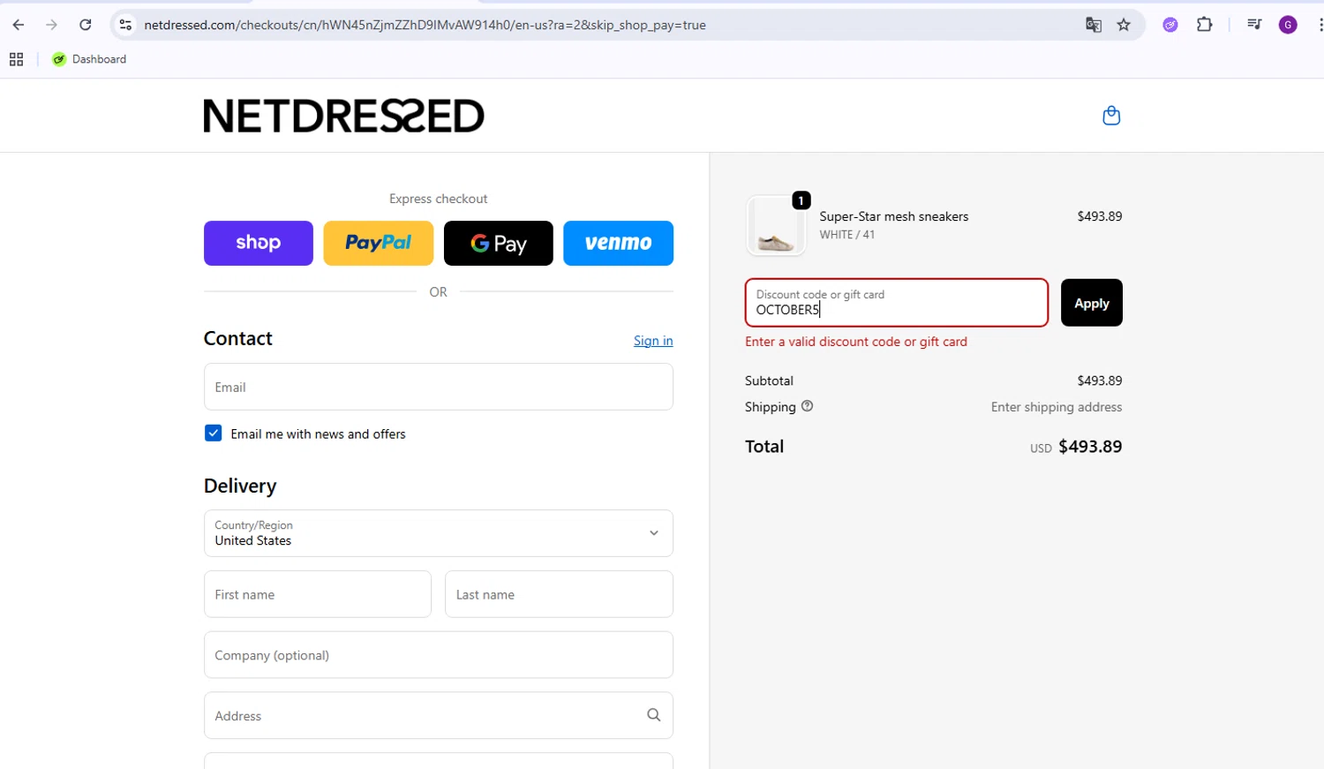This screenshot has height=769, width=1324.
Task: Choose Venmo express checkout
Action: [619, 243]
